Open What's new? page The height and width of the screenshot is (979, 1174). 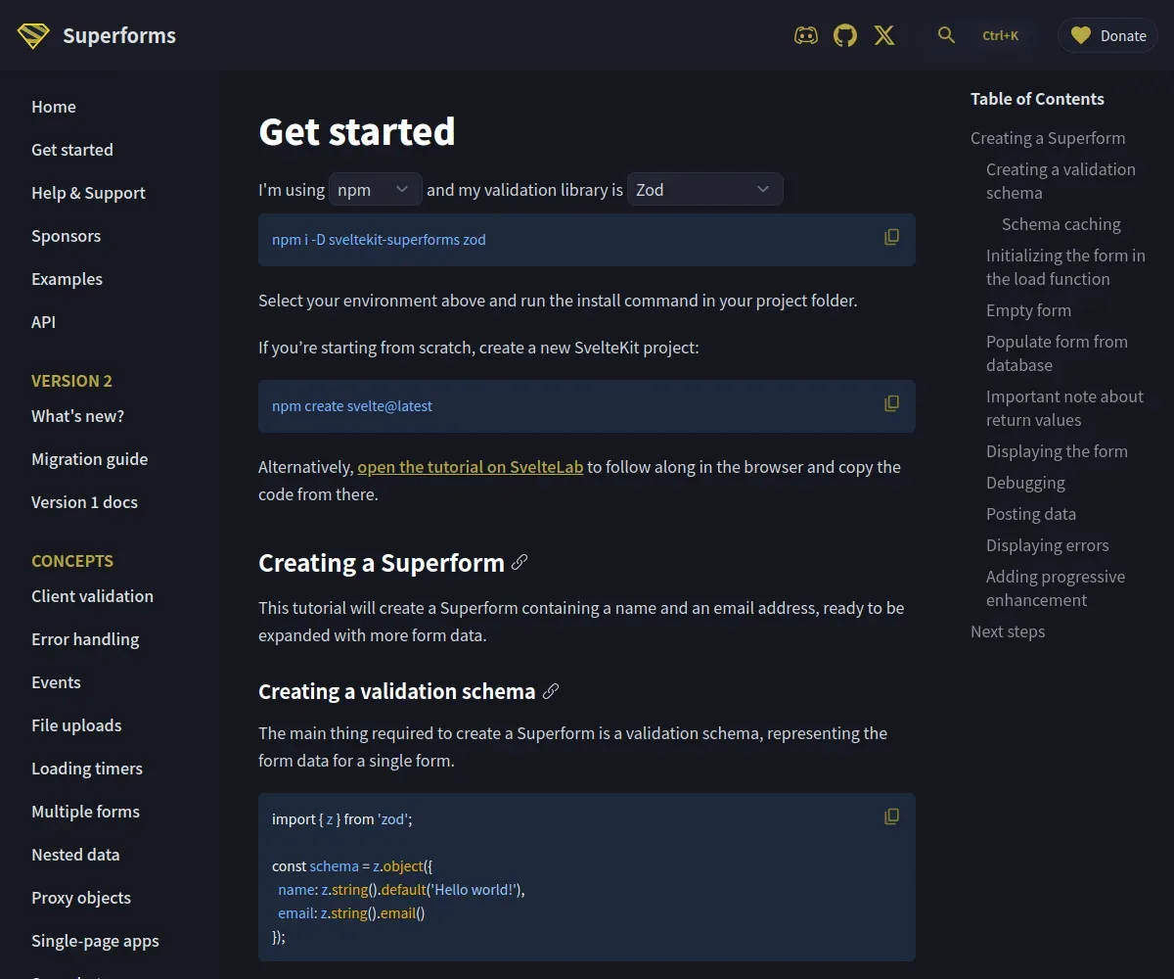tap(77, 416)
